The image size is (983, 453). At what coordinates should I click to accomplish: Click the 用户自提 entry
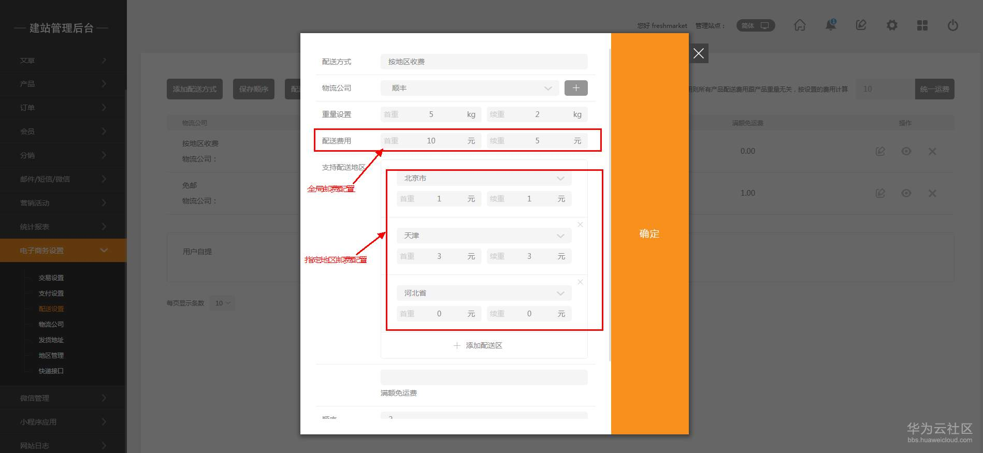point(197,252)
